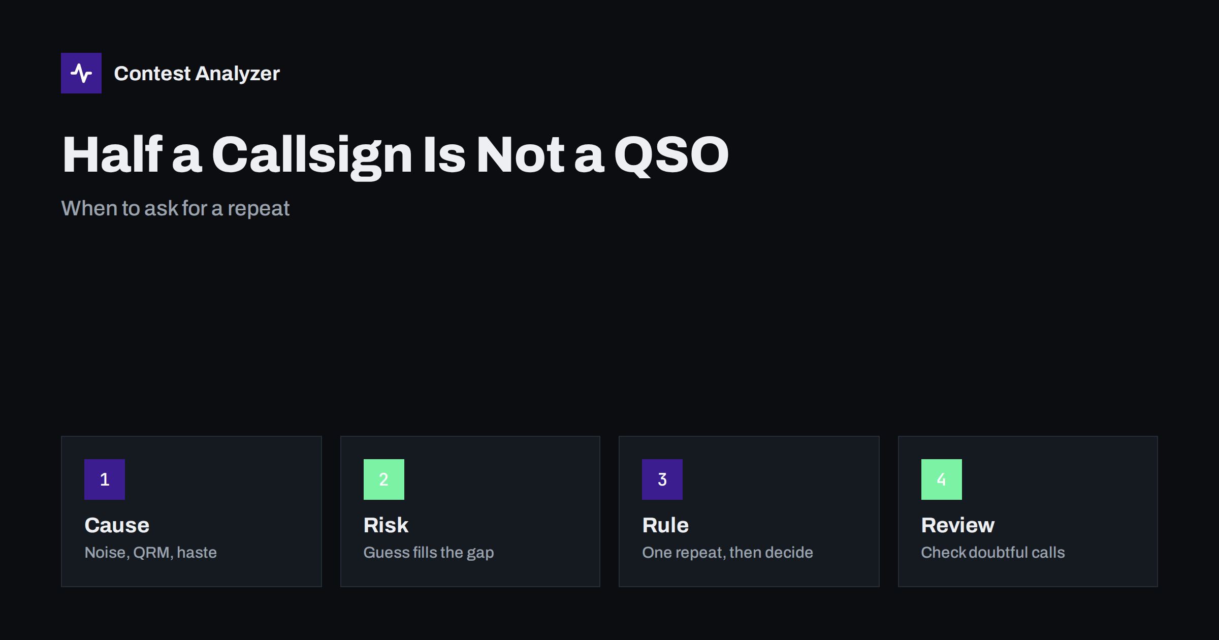Open the Risk card heading
Viewport: 1219px width, 640px height.
point(386,525)
